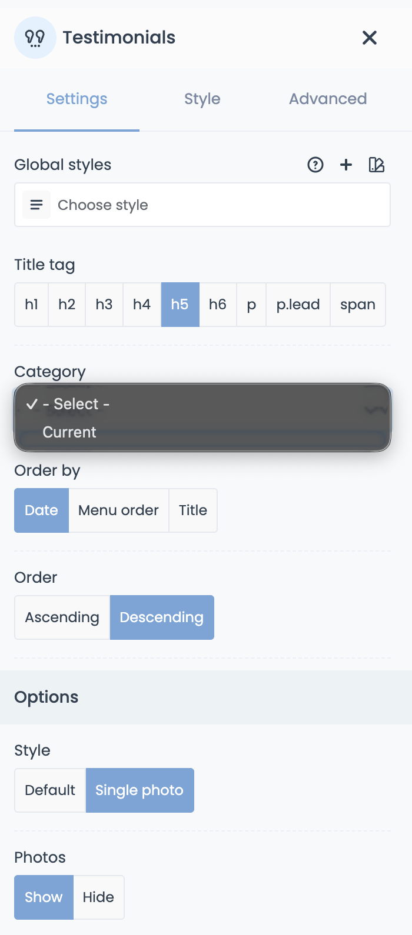Hide the testimonial photos
Viewport: 412px width, 935px height.
point(98,897)
